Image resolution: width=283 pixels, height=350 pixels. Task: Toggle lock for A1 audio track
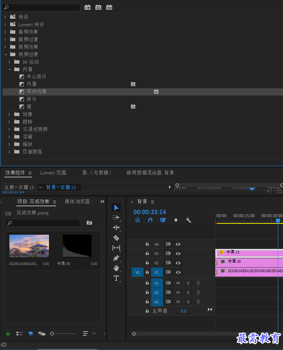coord(147,283)
